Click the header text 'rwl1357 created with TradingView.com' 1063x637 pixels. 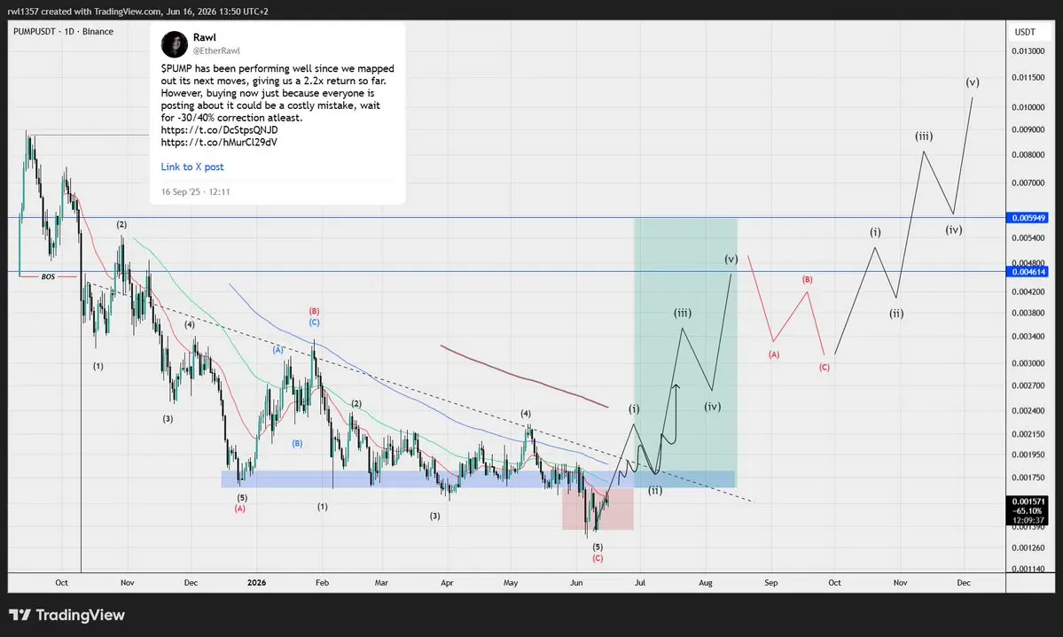pos(85,12)
